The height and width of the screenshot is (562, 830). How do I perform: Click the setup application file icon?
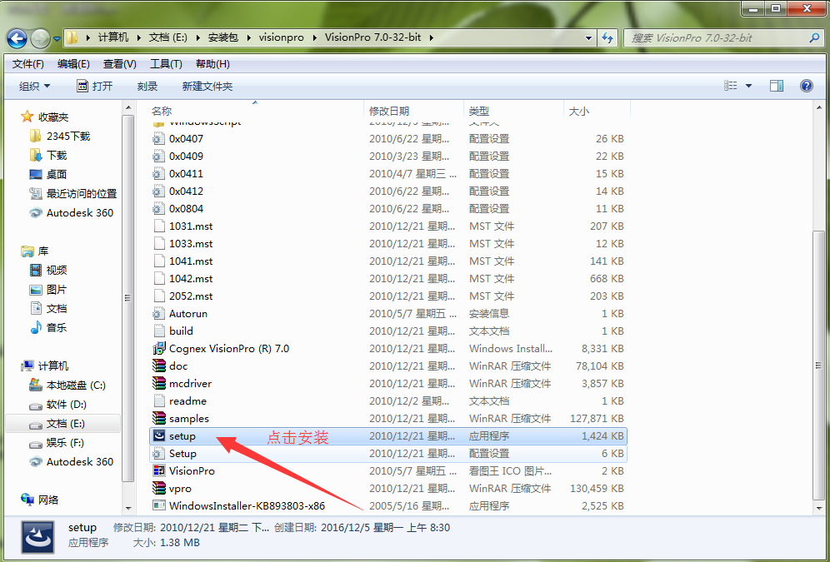coord(159,435)
